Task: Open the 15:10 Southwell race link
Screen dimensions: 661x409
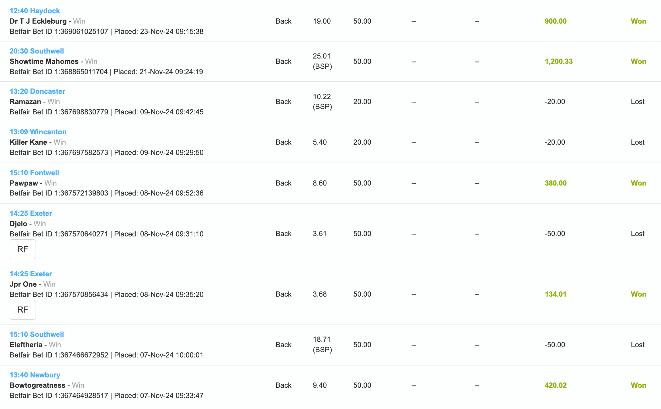Action: point(37,335)
